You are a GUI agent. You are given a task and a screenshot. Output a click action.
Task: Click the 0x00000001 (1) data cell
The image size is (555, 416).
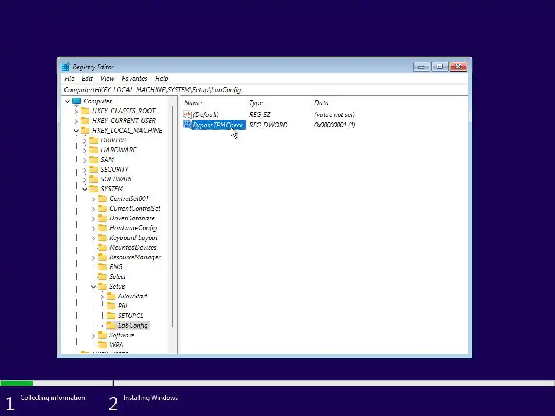335,125
